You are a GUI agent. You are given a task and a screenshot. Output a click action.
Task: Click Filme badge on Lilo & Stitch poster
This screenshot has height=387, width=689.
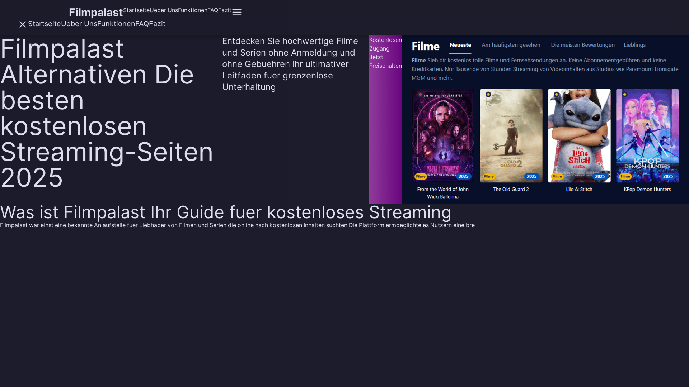click(557, 176)
